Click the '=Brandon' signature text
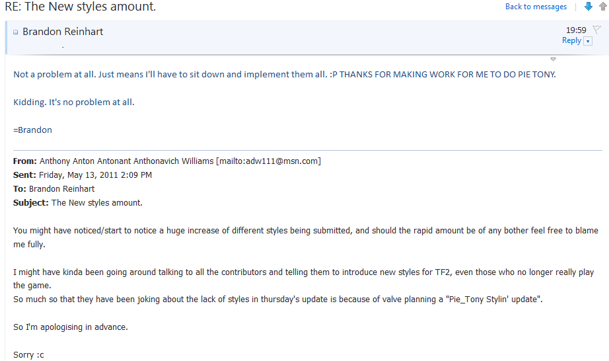This screenshot has height=361, width=609. [x=32, y=130]
